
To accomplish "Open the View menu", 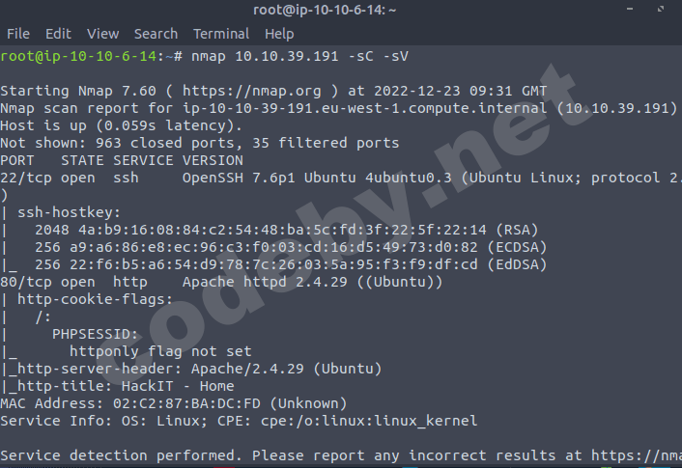I will pyautogui.click(x=103, y=34).
